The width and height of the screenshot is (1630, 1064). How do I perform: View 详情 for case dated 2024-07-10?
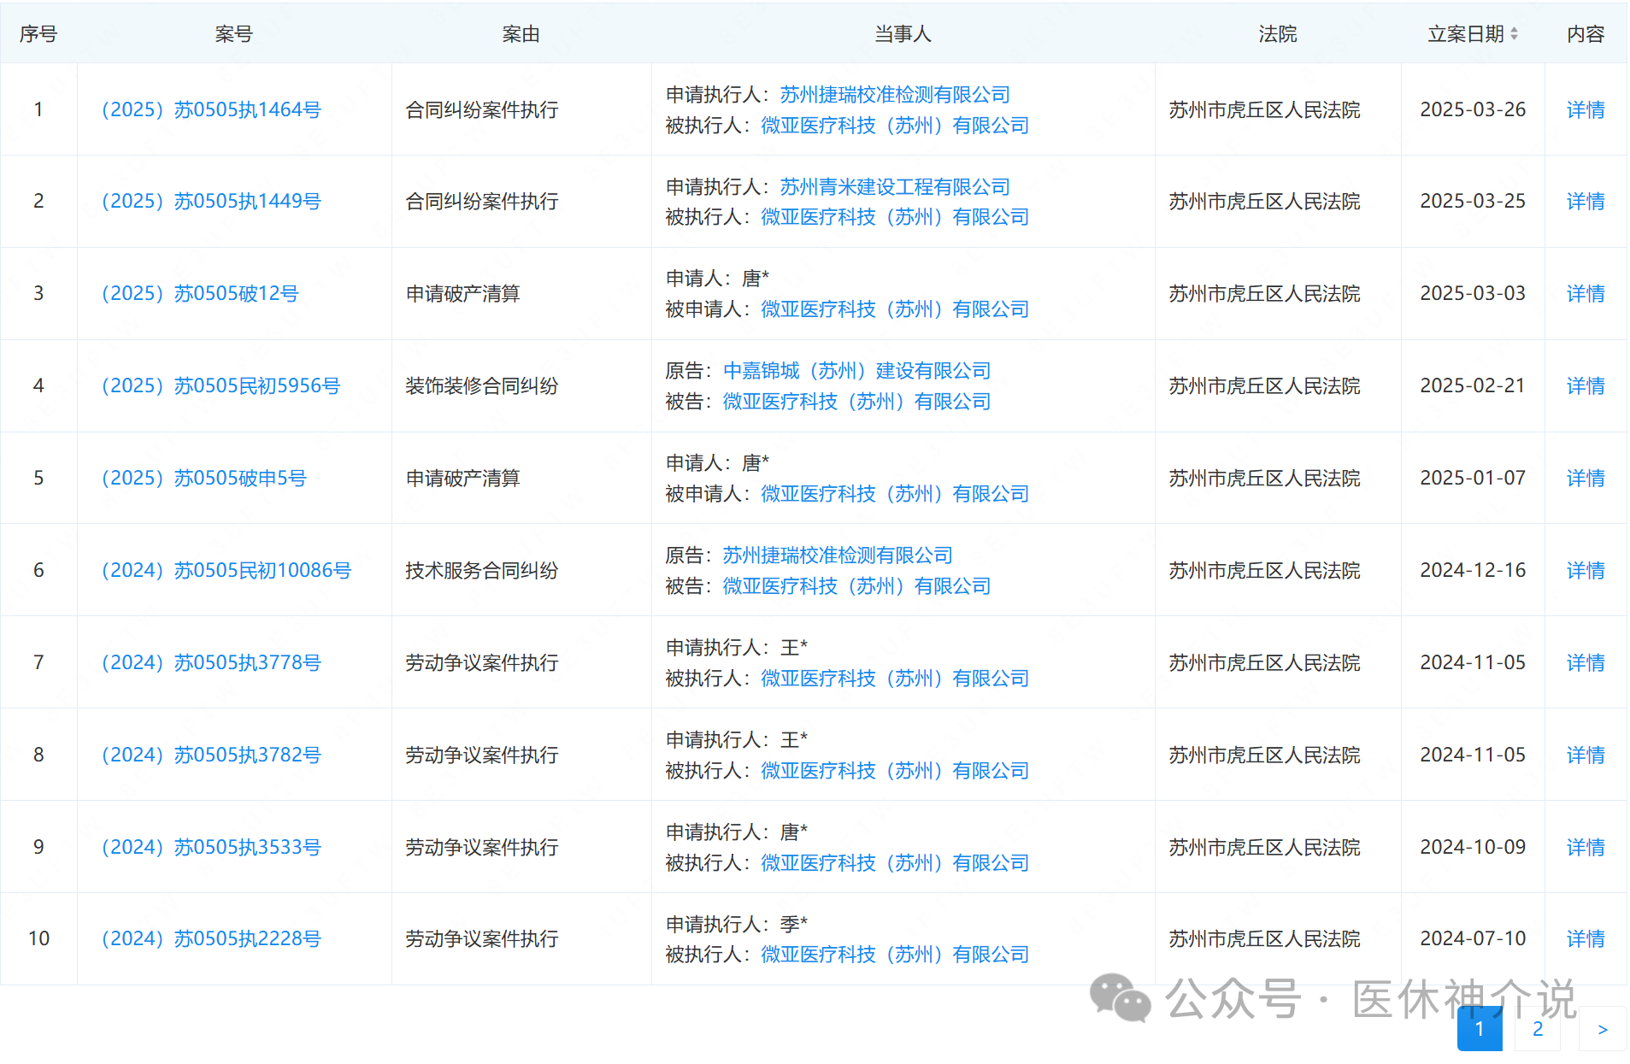tap(1586, 938)
